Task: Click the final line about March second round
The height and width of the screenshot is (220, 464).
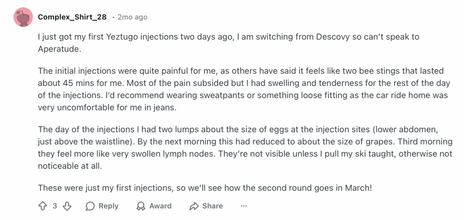Action: [204, 187]
